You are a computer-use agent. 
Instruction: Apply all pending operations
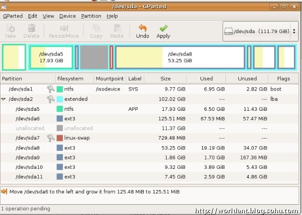(x=163, y=31)
